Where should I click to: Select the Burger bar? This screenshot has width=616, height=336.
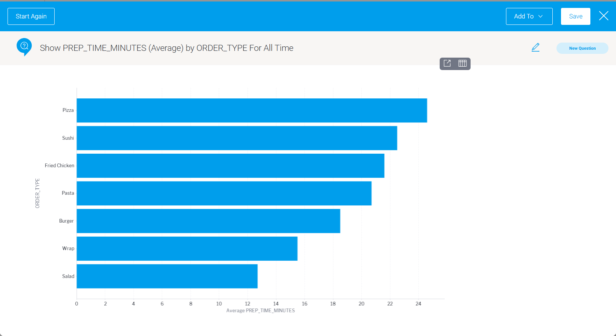(208, 221)
